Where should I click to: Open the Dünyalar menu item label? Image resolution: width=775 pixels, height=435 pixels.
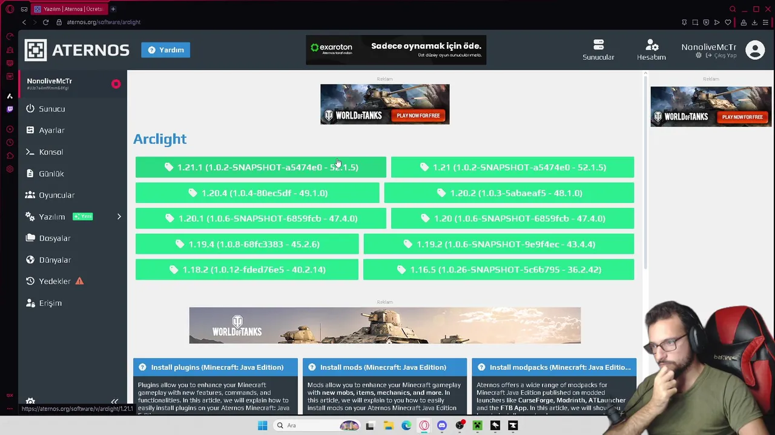click(x=55, y=260)
